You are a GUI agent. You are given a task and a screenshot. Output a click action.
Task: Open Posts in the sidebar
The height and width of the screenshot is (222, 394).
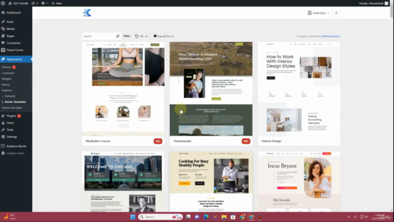pyautogui.click(x=10, y=22)
